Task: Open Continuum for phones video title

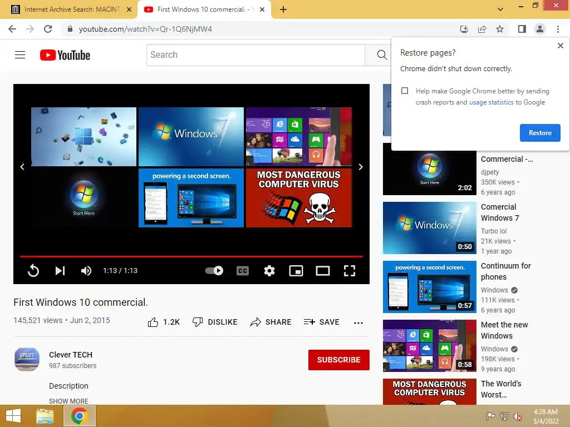Action: tap(505, 271)
